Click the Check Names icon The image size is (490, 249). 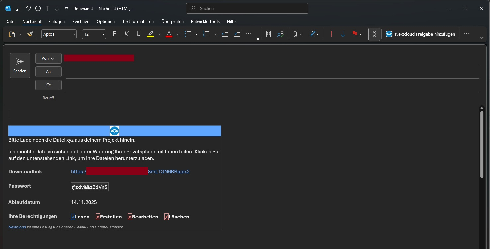click(280, 34)
